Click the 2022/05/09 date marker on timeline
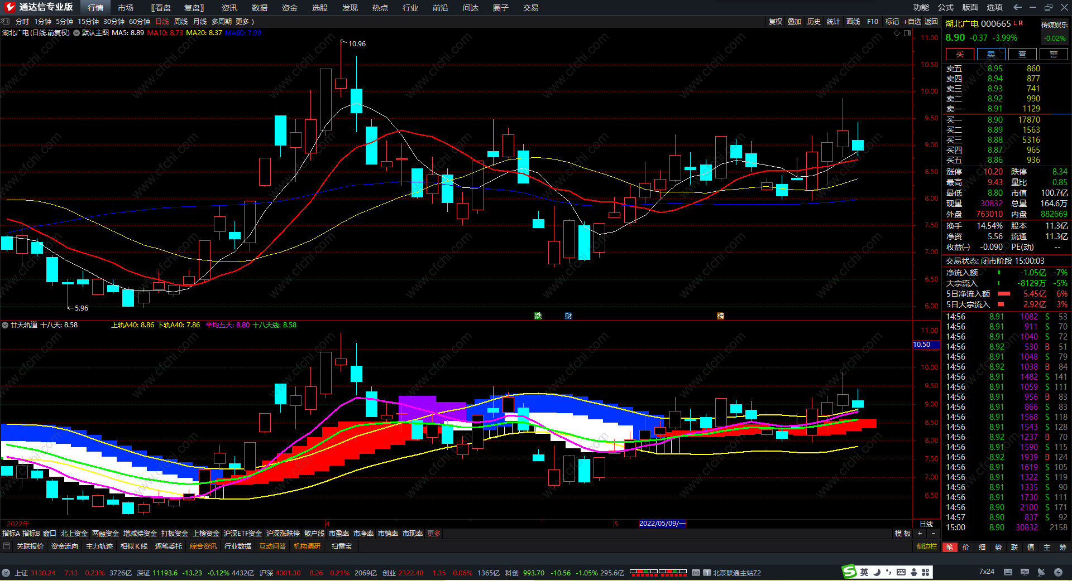The height and width of the screenshot is (581, 1072). click(662, 524)
